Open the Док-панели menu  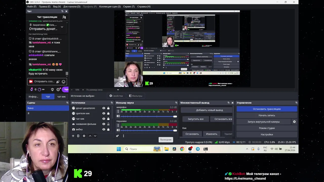click(72, 7)
